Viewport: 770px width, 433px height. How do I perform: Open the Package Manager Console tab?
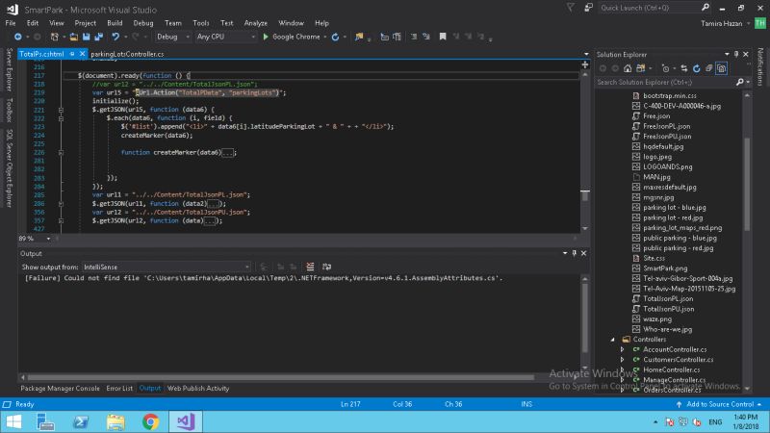coord(60,389)
